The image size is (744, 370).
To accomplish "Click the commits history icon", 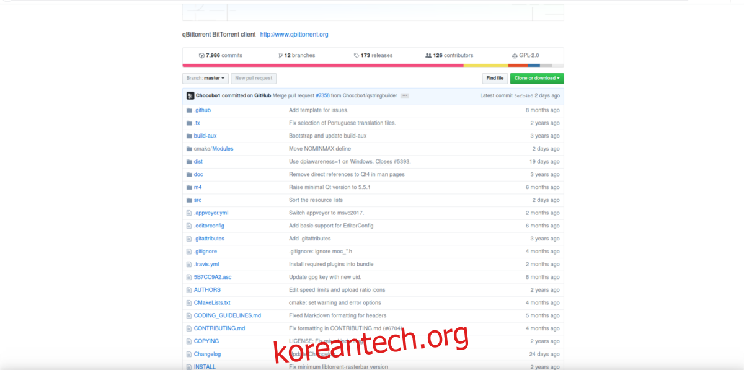I will [201, 56].
